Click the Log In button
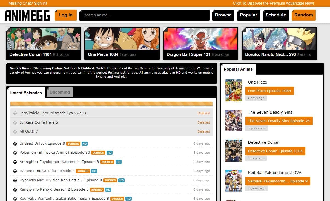 (66, 15)
